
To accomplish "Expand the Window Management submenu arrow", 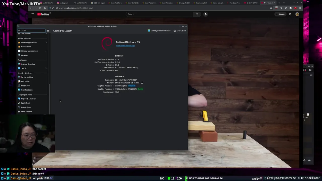I will 46,51.
